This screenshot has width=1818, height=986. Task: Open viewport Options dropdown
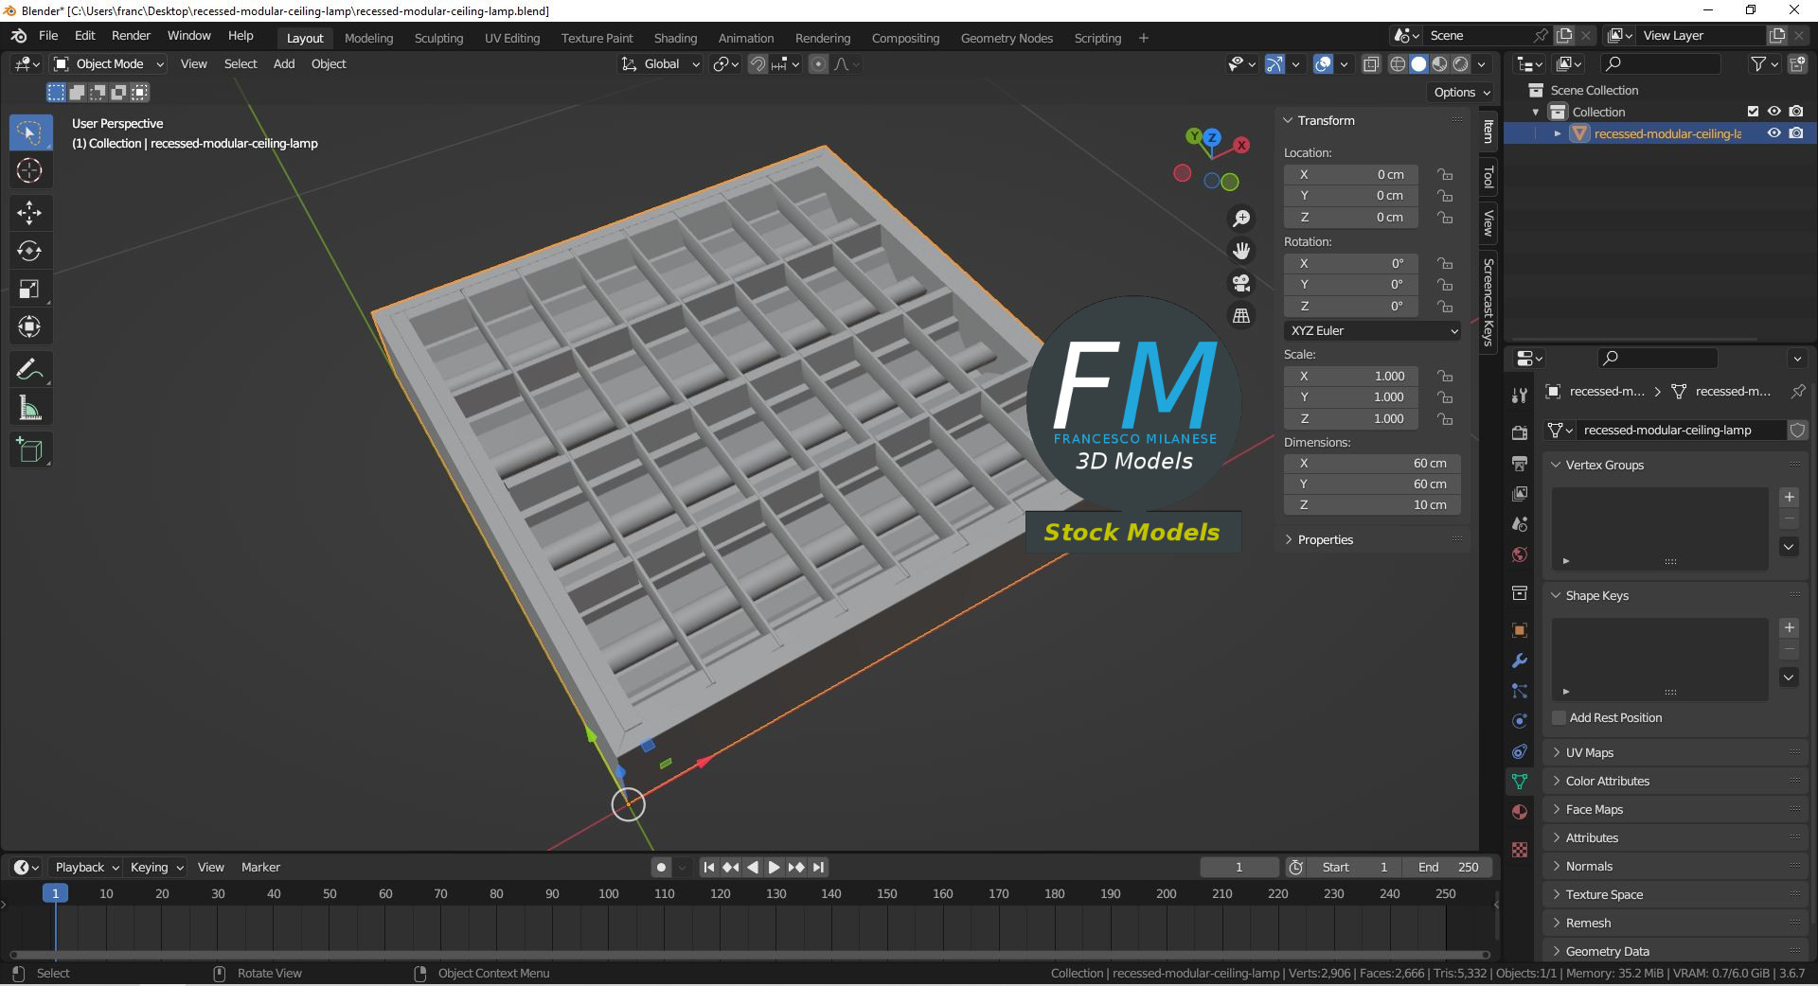(x=1461, y=93)
